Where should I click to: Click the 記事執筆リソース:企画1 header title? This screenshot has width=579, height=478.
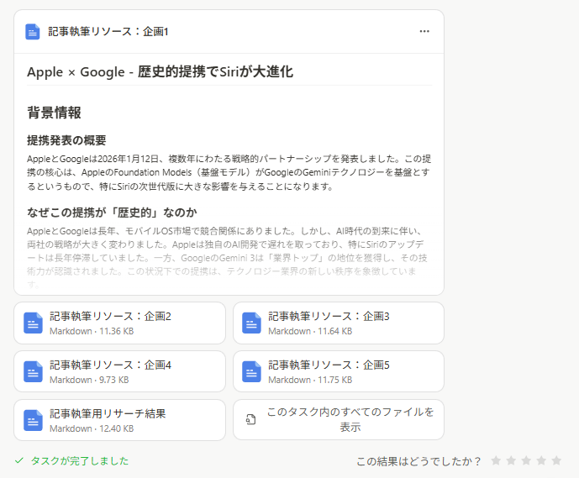tap(108, 32)
